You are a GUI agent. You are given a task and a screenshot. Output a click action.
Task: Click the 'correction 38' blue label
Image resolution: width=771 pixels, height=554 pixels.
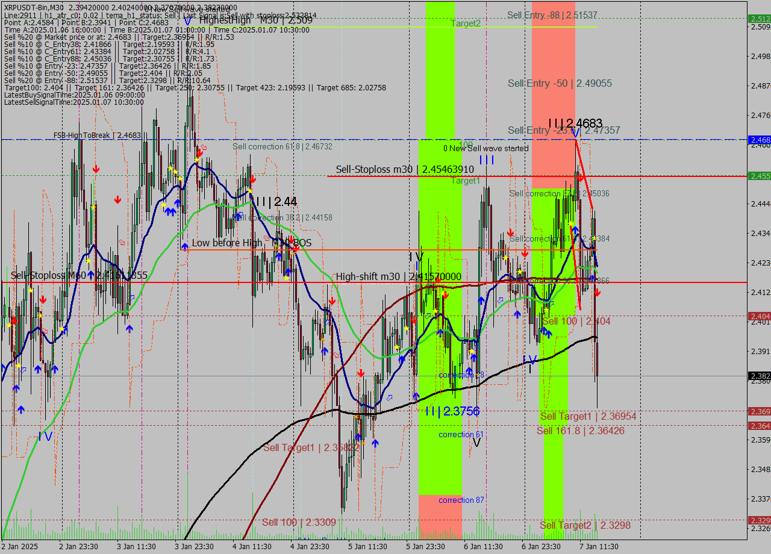click(x=461, y=375)
